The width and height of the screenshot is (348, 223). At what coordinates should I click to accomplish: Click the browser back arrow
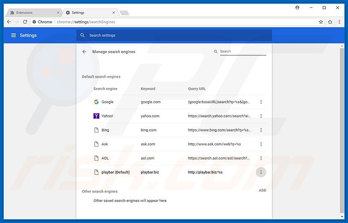coord(9,22)
